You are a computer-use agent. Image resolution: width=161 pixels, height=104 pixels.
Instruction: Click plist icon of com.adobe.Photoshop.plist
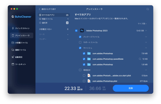coord(89,81)
